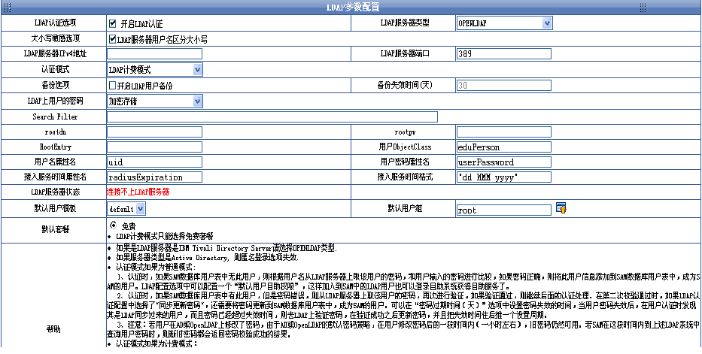702x354 pixels.
Task: Enable the 开启LDAP用户备份 checkbox
Action: tap(113, 86)
